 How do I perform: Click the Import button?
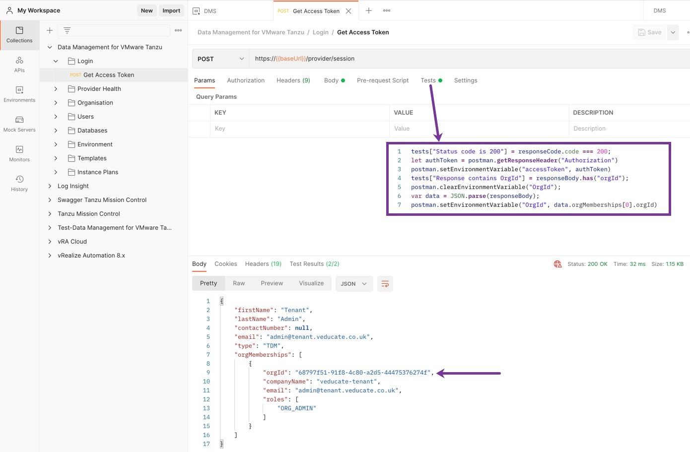click(171, 10)
